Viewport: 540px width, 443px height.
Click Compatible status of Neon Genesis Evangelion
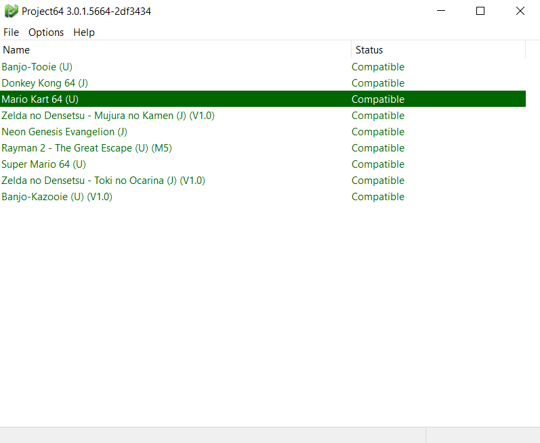click(x=378, y=132)
